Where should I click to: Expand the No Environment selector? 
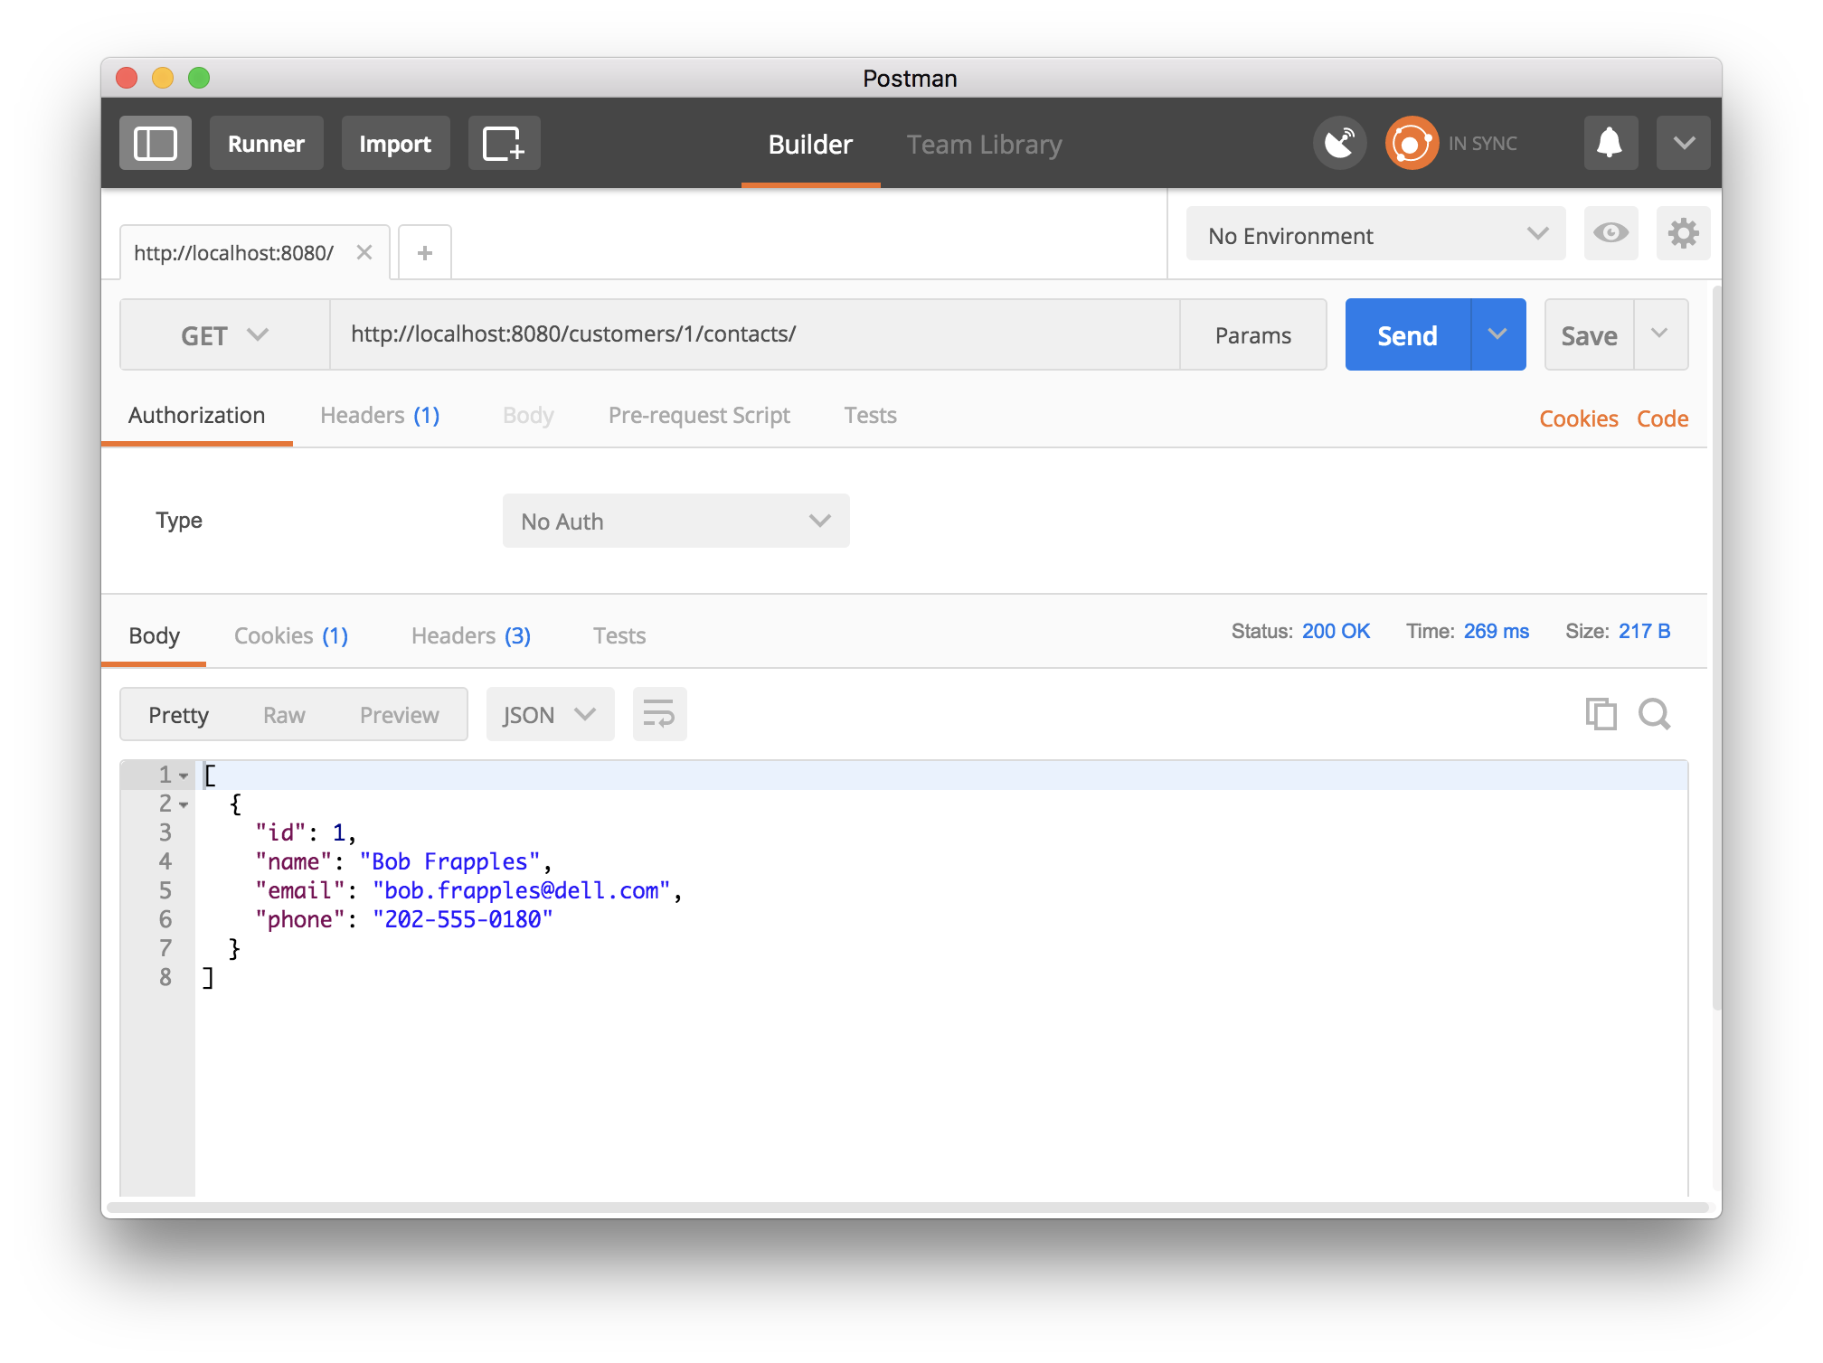(x=1375, y=235)
